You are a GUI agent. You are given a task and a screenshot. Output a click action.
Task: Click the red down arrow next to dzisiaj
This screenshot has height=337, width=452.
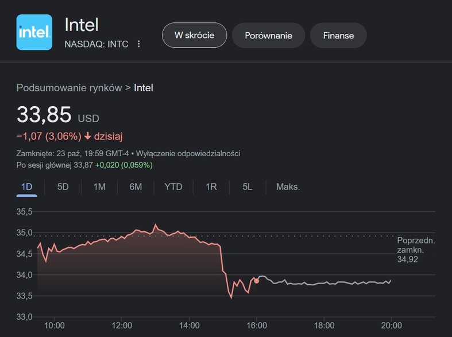(x=88, y=136)
